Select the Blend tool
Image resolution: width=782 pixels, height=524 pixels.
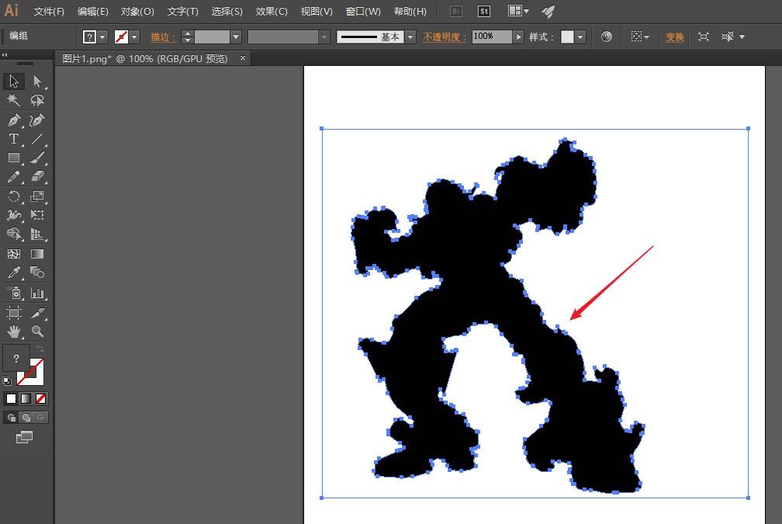pyautogui.click(x=37, y=272)
